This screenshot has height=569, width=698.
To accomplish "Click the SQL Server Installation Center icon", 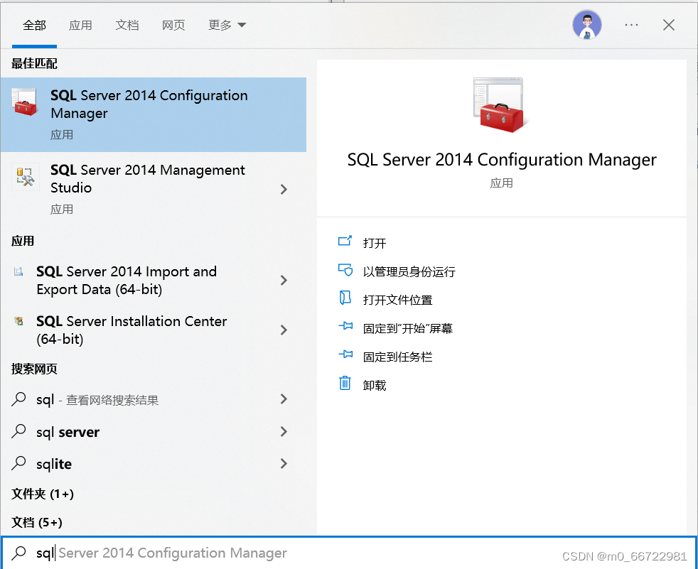I will [18, 321].
